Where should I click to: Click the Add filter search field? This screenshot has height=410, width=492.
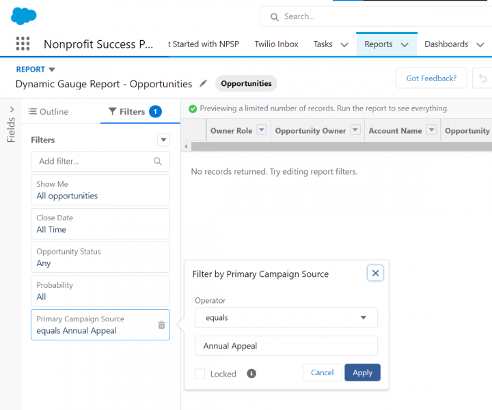point(94,162)
